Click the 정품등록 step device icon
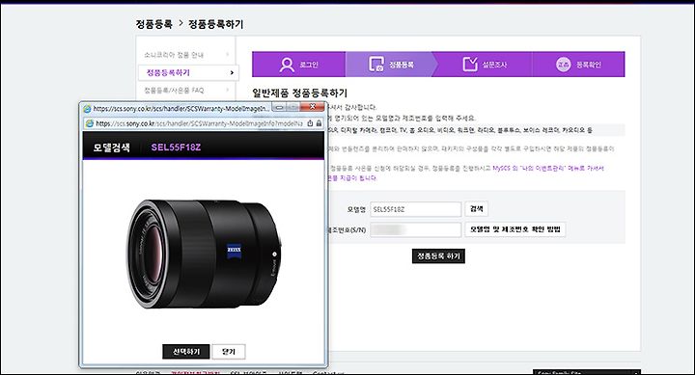 pos(376,65)
